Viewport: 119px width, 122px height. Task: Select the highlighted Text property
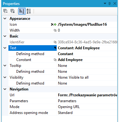click(32, 48)
